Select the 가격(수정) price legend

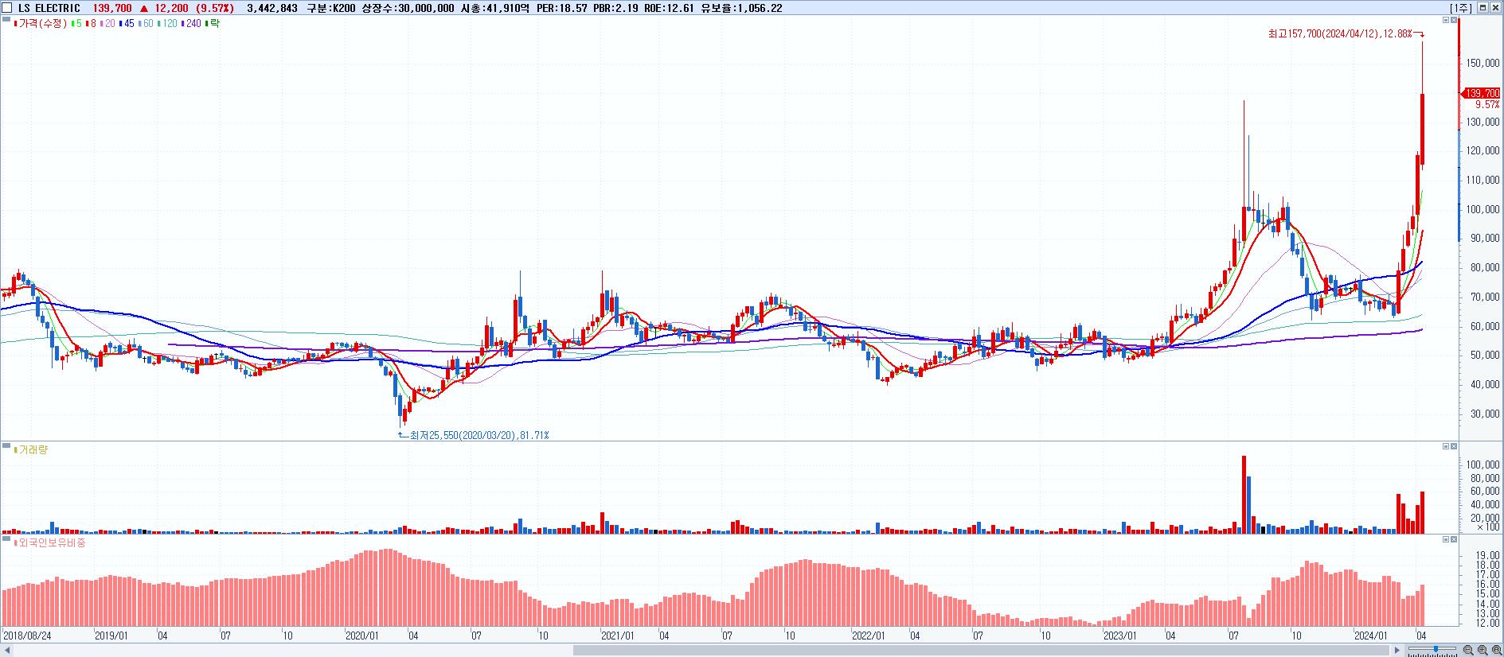pyautogui.click(x=41, y=24)
